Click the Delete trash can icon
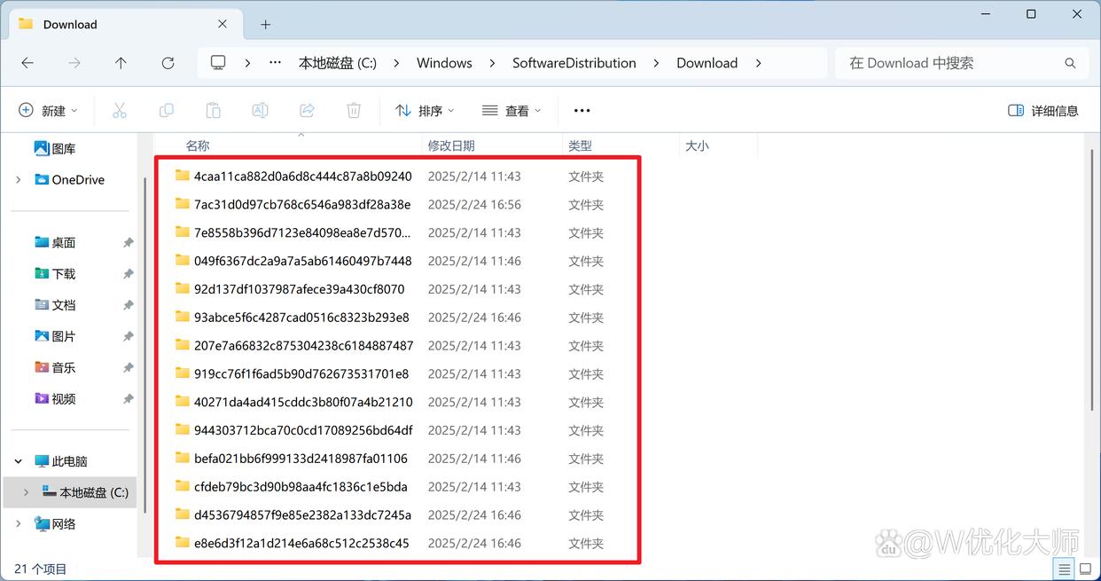The image size is (1101, 581). pyautogui.click(x=354, y=111)
